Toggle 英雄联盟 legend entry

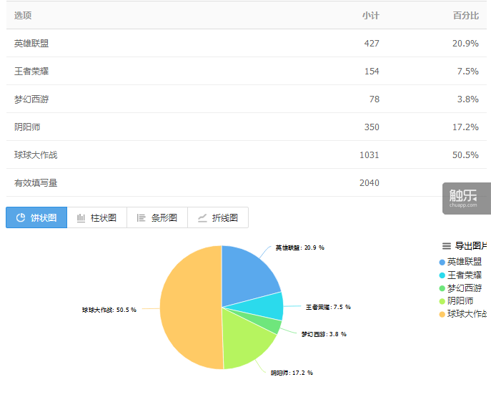[460, 262]
